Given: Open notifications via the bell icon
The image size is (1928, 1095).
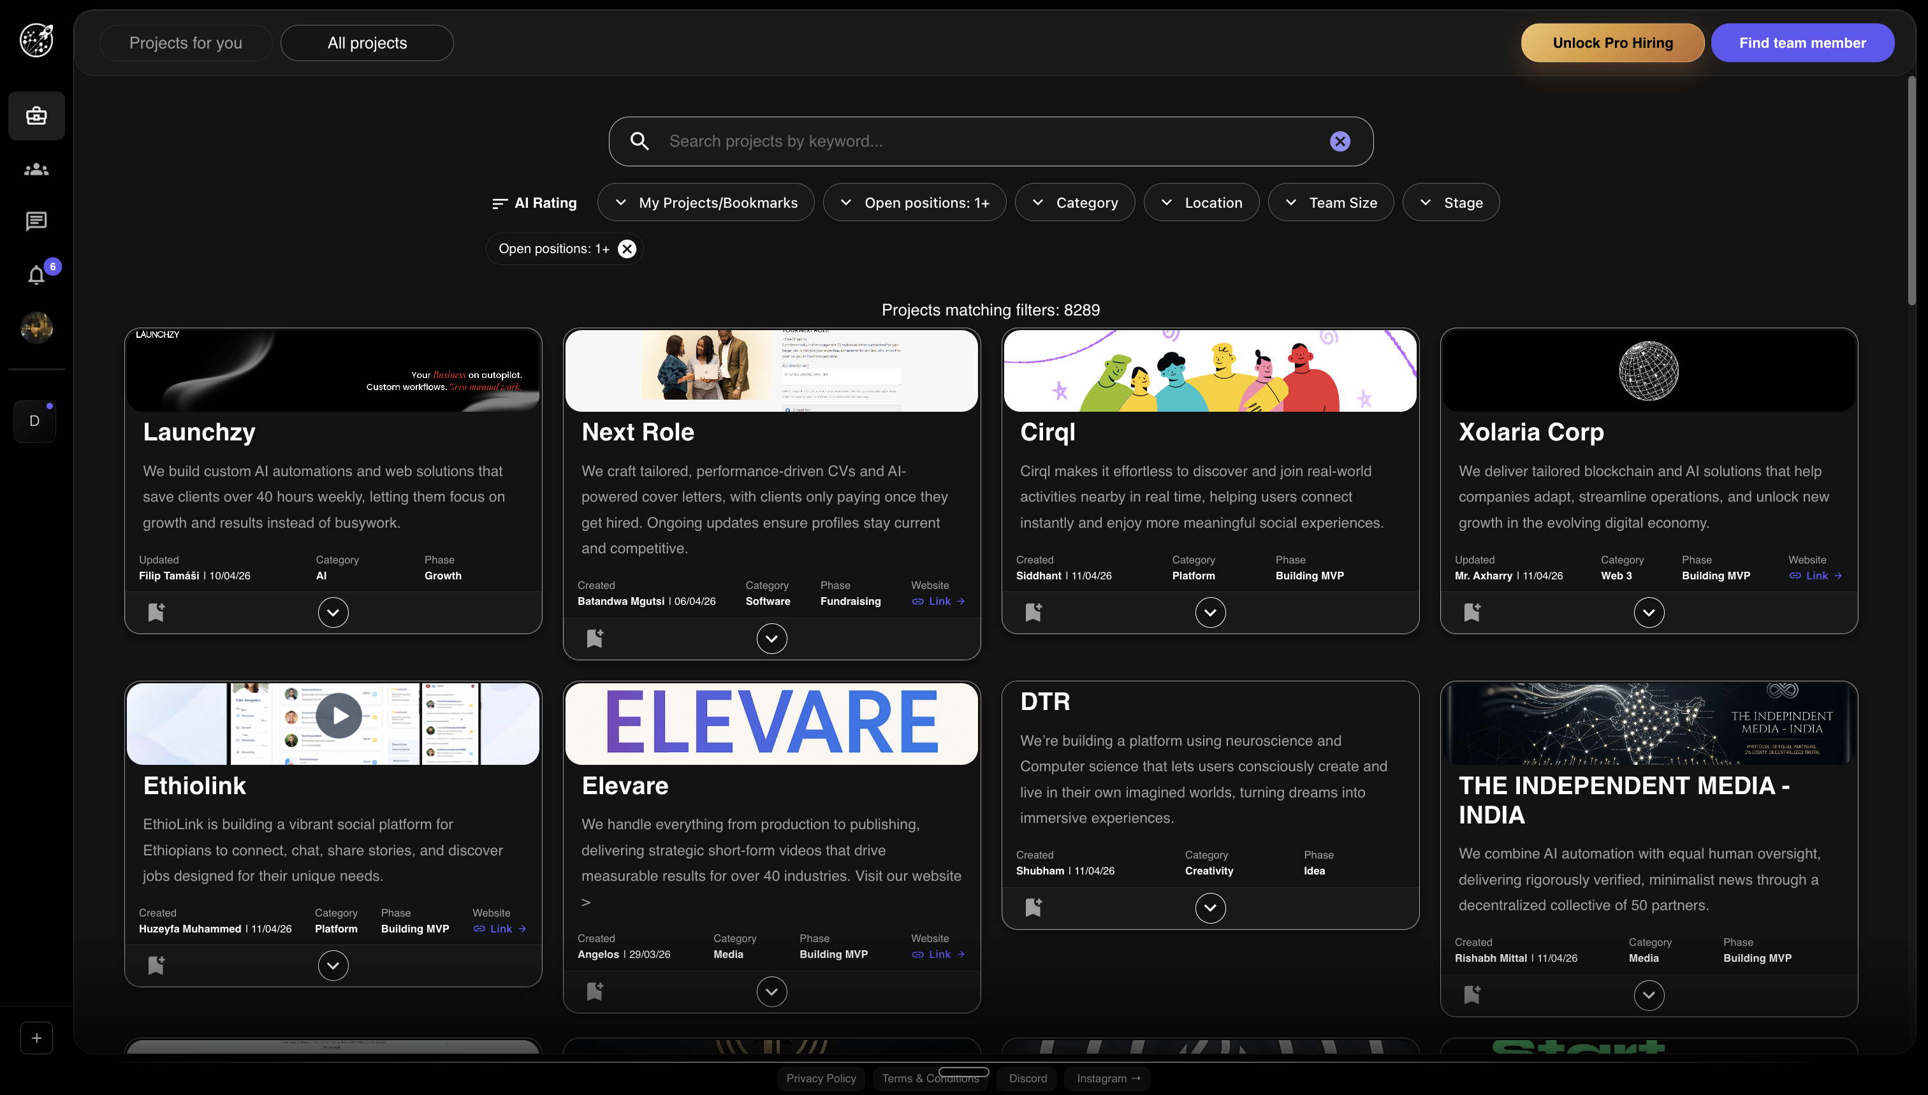Looking at the screenshot, I should (x=36, y=275).
